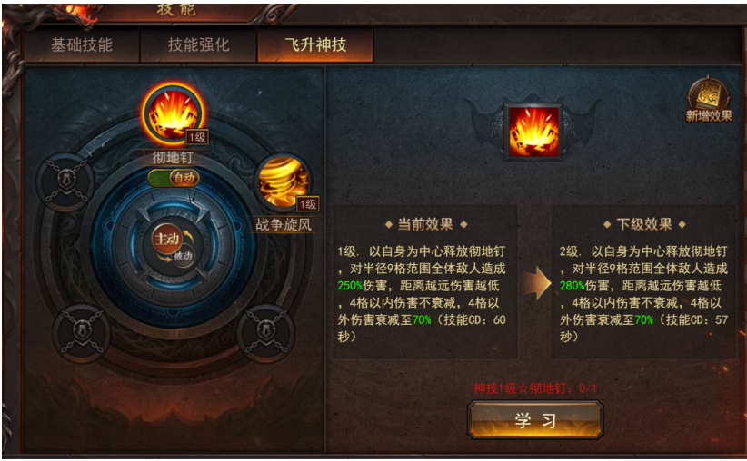
Task: Click the large 彻地钉 skill preview image
Action: [533, 132]
